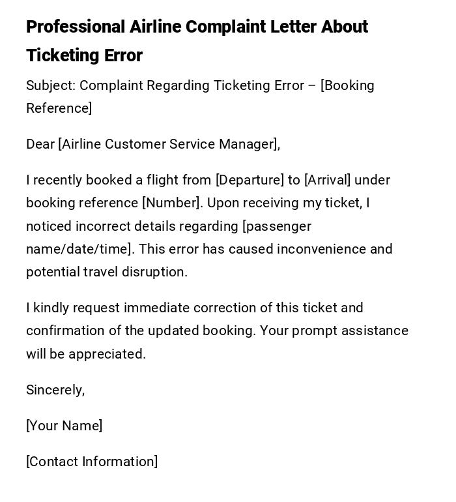Click the word "Subject:" in the subject line
Image resolution: width=456 pixels, height=502 pixels.
pos(51,85)
